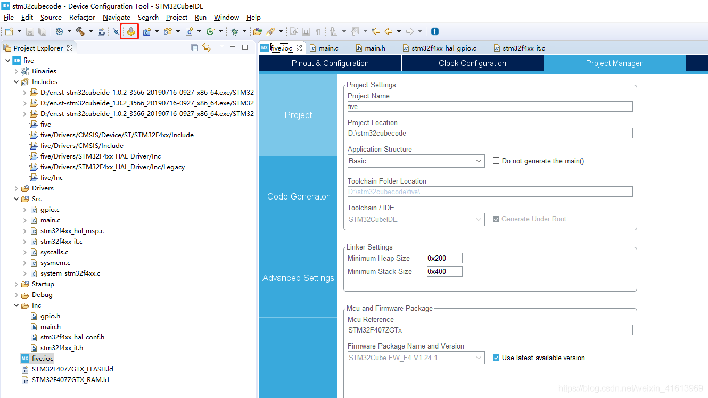This screenshot has width=708, height=398.
Task: Click the build configurations icon
Action: [x=59, y=31]
